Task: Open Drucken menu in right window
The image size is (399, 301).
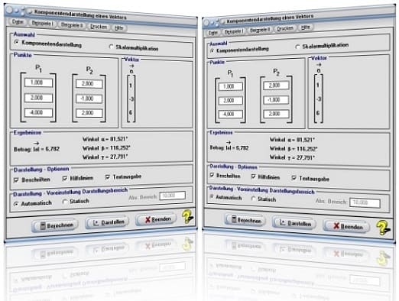Action: (x=285, y=28)
